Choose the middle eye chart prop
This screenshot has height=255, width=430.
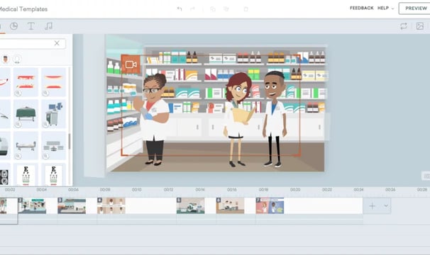(26, 174)
